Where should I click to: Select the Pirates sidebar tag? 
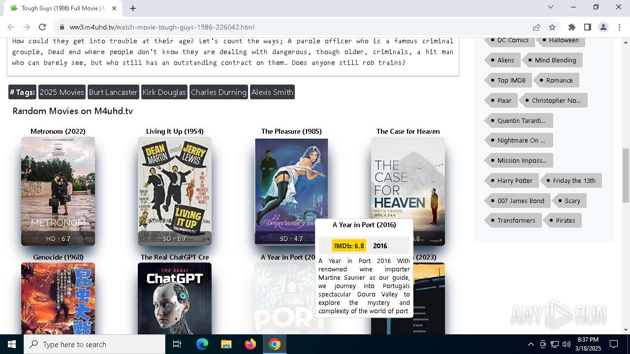[562, 221]
